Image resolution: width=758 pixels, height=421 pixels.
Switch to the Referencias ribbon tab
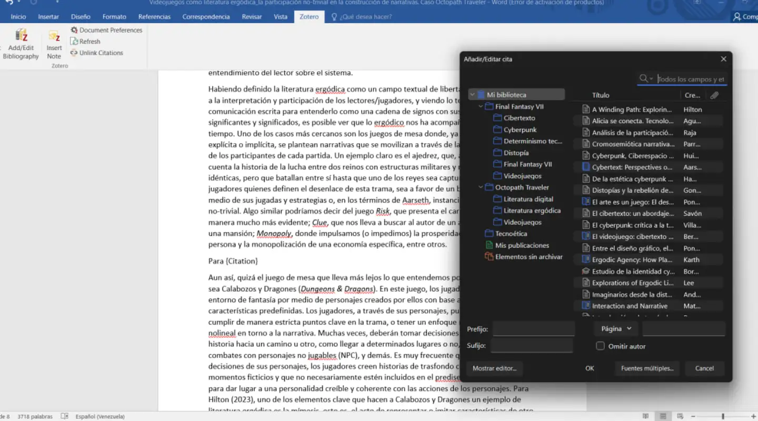tap(154, 17)
